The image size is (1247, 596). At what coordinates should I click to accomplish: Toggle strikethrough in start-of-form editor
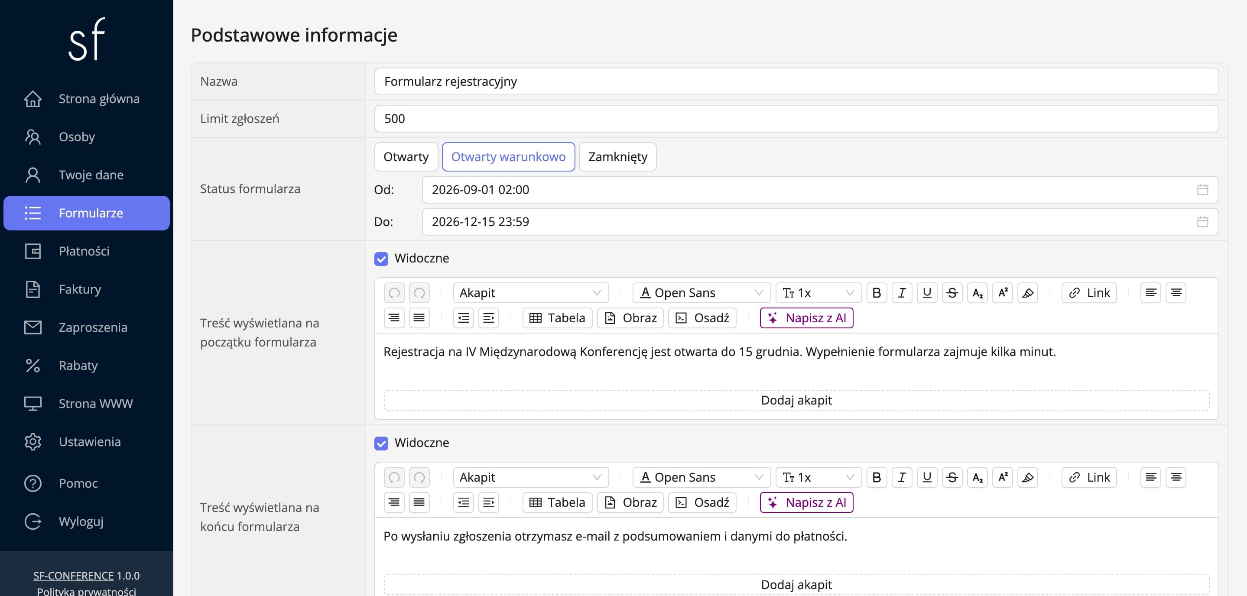[951, 293]
